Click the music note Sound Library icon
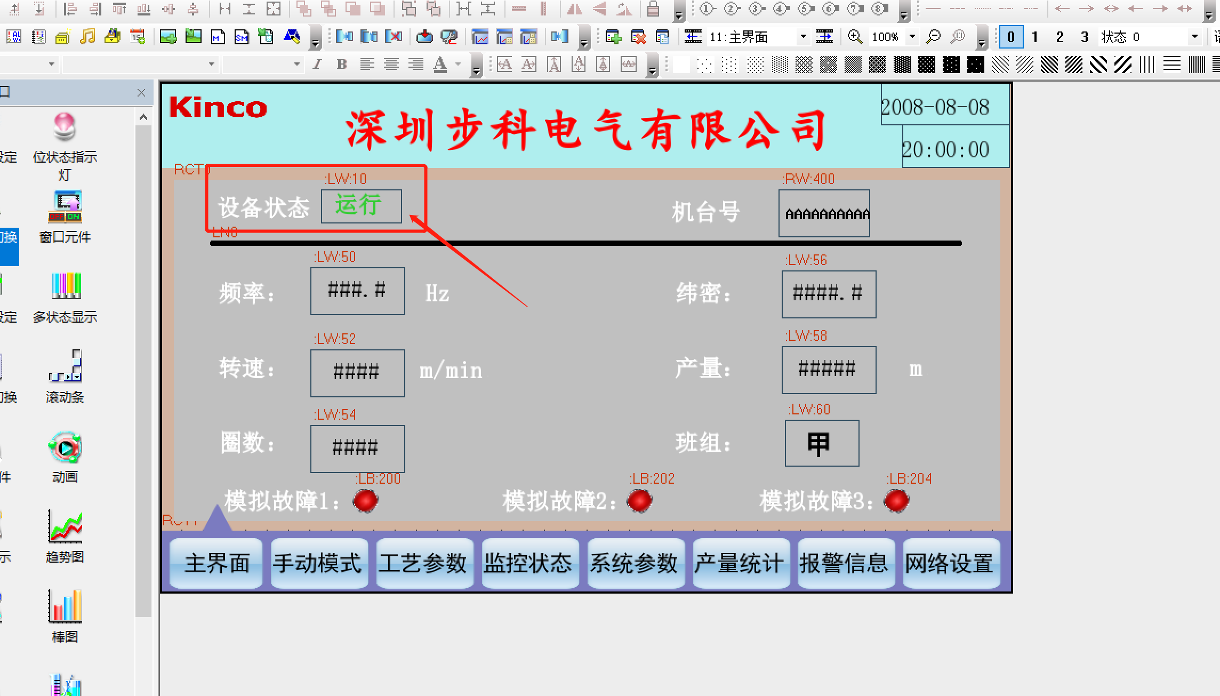The width and height of the screenshot is (1220, 696). coord(87,37)
